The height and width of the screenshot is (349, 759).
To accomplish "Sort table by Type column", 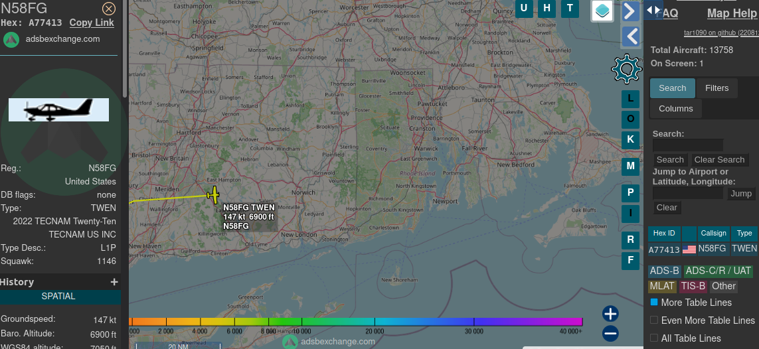I will [744, 234].
